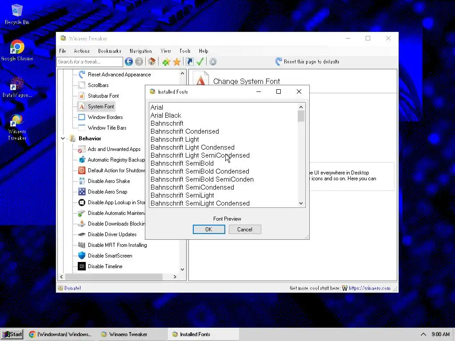
Task: Click the Disable Downloads Blocking icon
Action: click(82, 224)
